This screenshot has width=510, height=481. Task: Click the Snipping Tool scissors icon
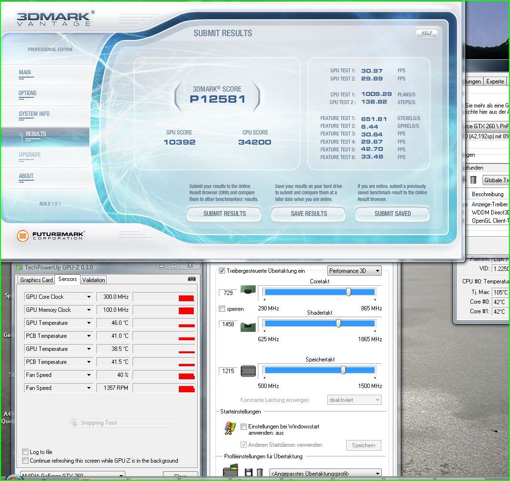pyautogui.click(x=74, y=423)
